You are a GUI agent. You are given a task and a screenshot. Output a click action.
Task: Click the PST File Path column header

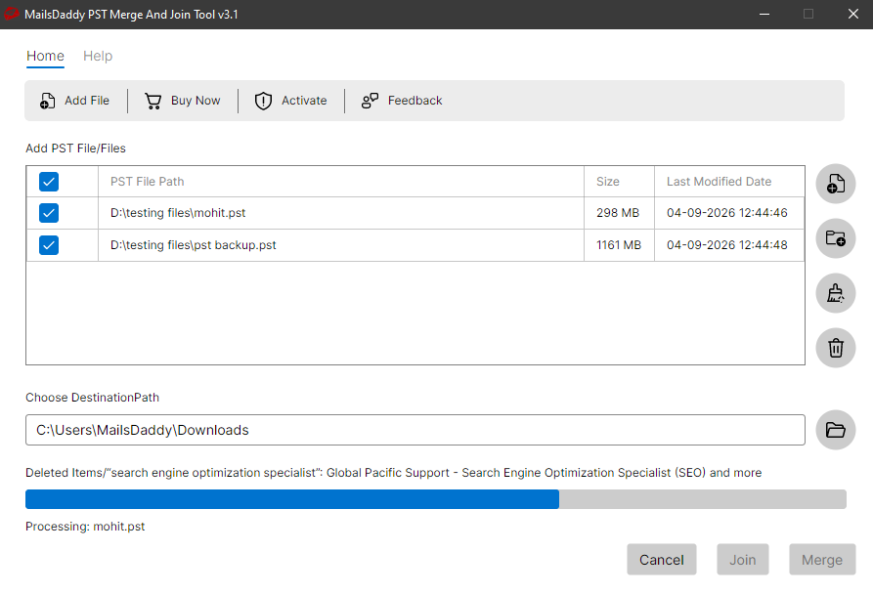(x=341, y=182)
